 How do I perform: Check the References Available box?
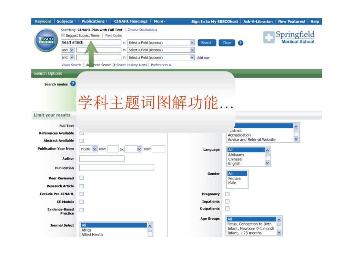[x=81, y=133]
